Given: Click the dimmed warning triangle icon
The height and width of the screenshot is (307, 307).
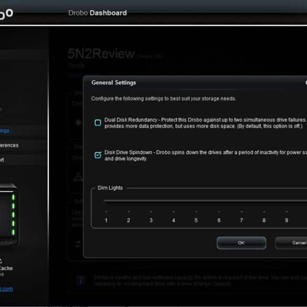Looking at the screenshot, I should (79, 177).
